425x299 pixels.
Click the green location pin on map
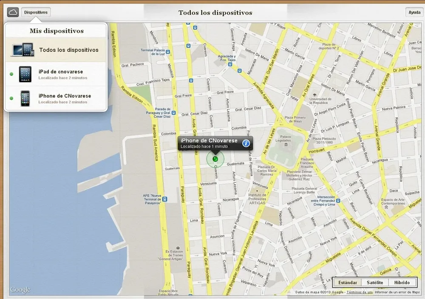(215, 159)
